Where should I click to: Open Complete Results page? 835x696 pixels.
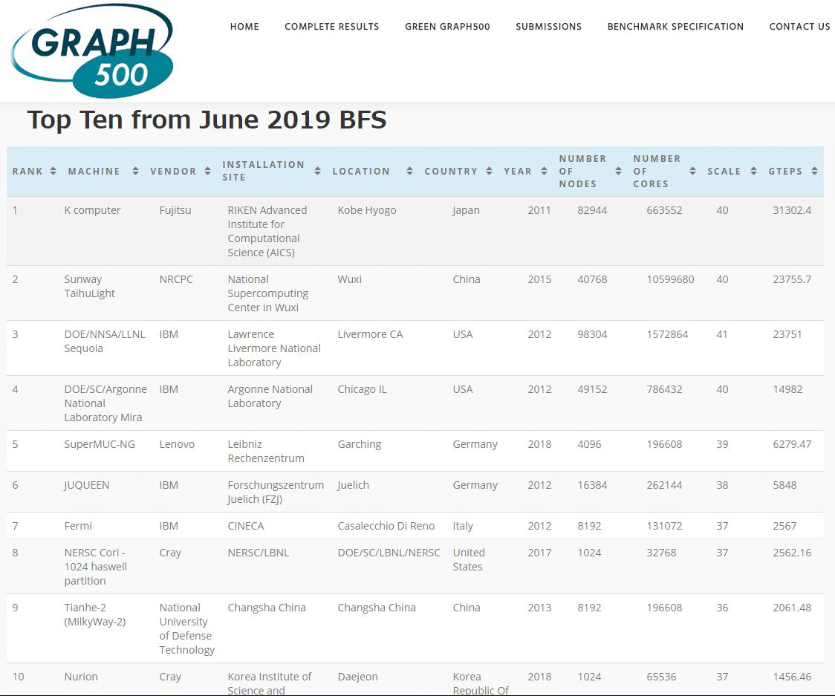coord(332,27)
